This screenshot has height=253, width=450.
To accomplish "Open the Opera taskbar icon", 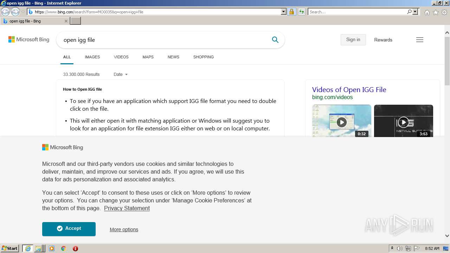I will [x=75, y=248].
